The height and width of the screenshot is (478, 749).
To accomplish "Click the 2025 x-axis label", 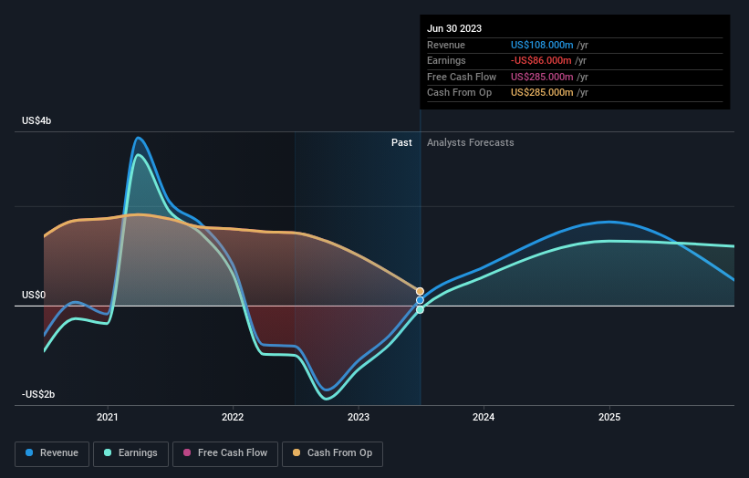I will tap(609, 418).
